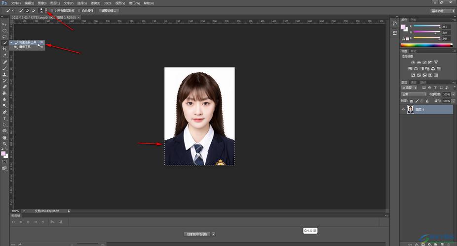Open the 图层 menu

tap(55, 3)
